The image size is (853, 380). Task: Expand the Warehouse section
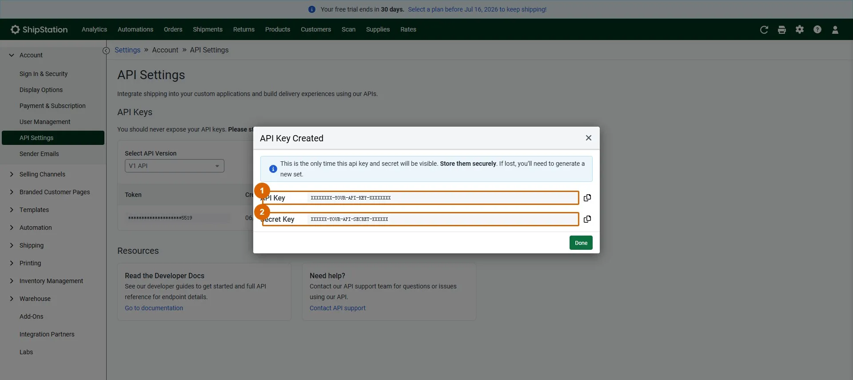12,299
